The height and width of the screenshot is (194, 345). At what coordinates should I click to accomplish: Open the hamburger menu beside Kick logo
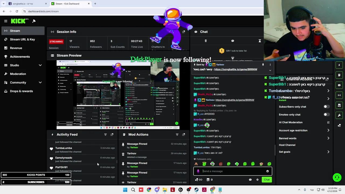pos(6,21)
